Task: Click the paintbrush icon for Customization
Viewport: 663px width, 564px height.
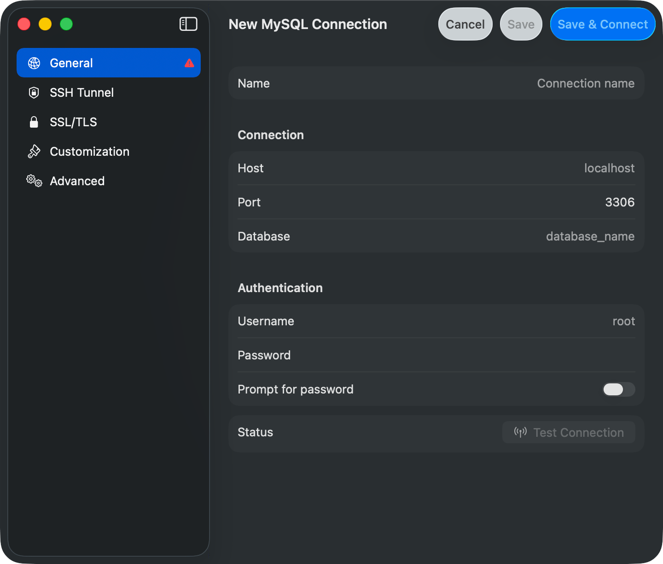Action: click(34, 152)
